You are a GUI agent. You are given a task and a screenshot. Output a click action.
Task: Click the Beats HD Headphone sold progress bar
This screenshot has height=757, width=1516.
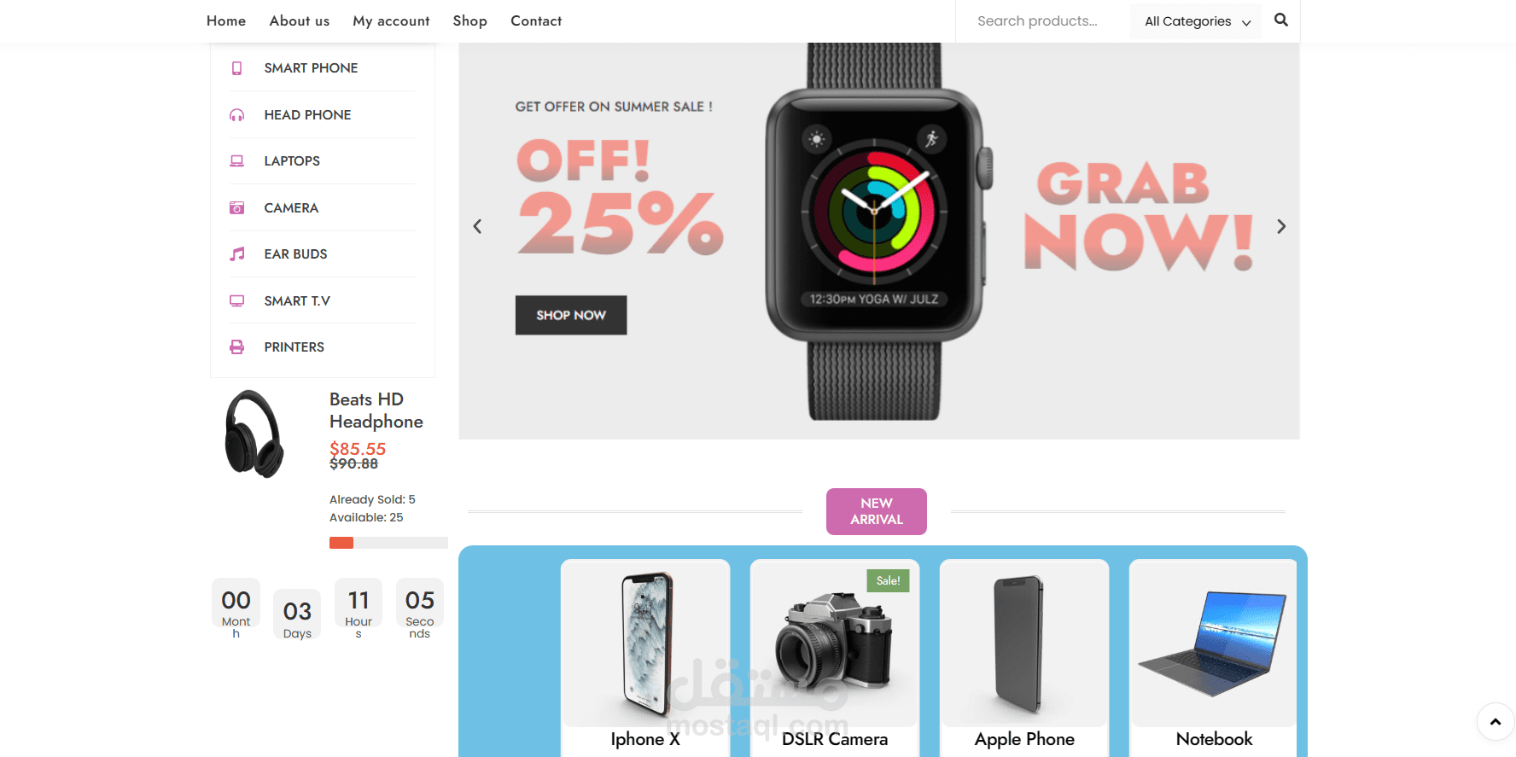tap(388, 543)
